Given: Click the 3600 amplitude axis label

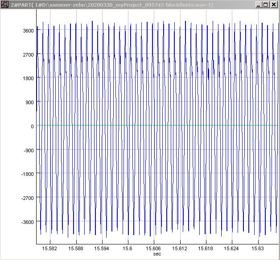Looking at the screenshot, I should click(28, 31).
